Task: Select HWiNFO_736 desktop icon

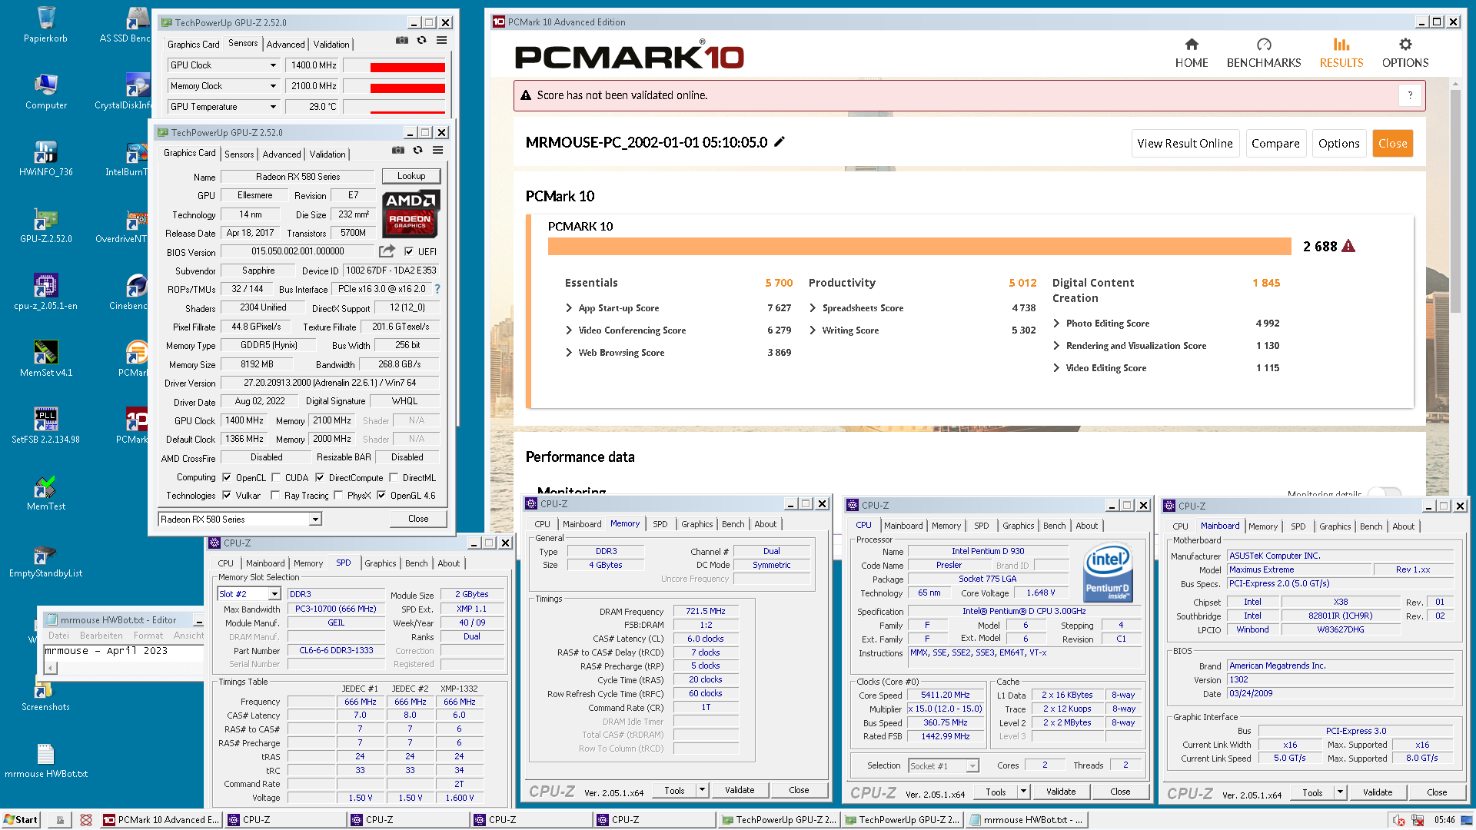Action: pyautogui.click(x=45, y=158)
